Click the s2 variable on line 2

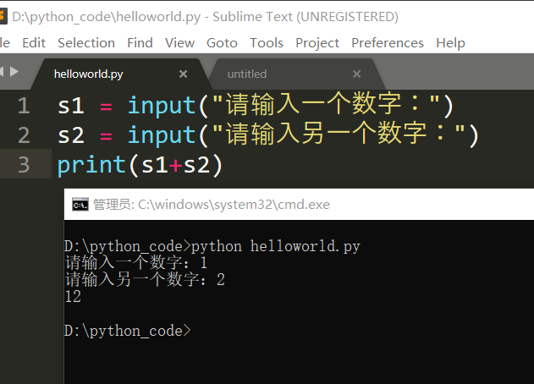pyautogui.click(x=71, y=135)
